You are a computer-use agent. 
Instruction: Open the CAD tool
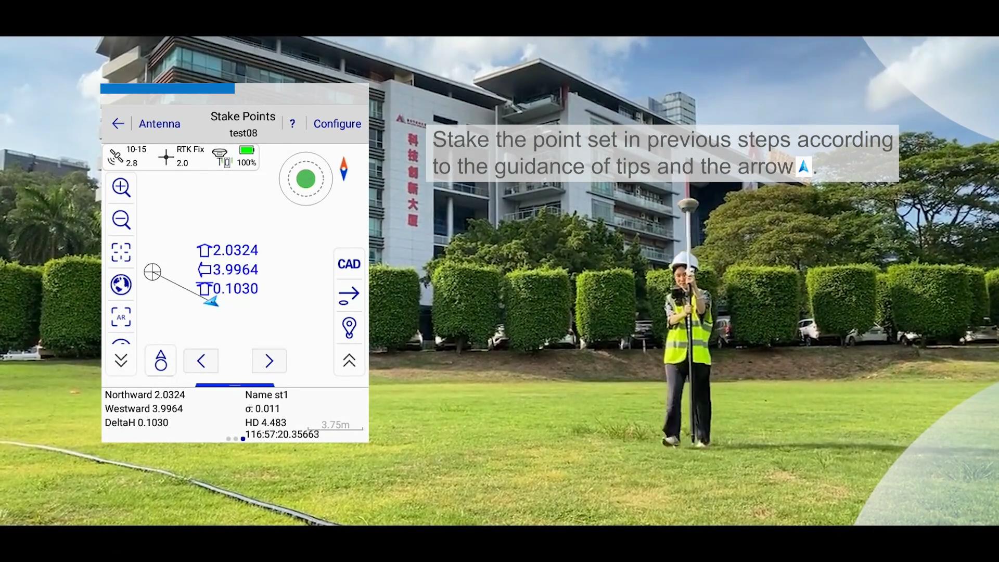coord(349,264)
